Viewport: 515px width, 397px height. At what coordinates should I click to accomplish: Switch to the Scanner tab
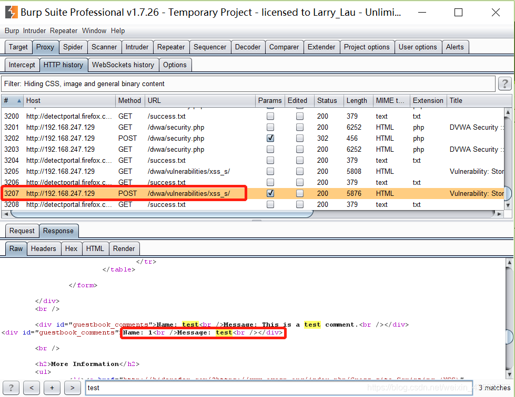(104, 47)
